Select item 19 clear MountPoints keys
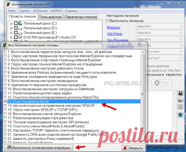186x152 pixels. [x=46, y=126]
